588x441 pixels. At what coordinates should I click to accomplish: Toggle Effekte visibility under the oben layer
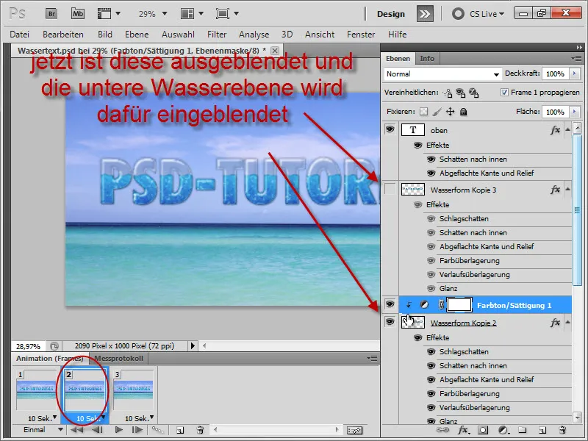coord(417,145)
